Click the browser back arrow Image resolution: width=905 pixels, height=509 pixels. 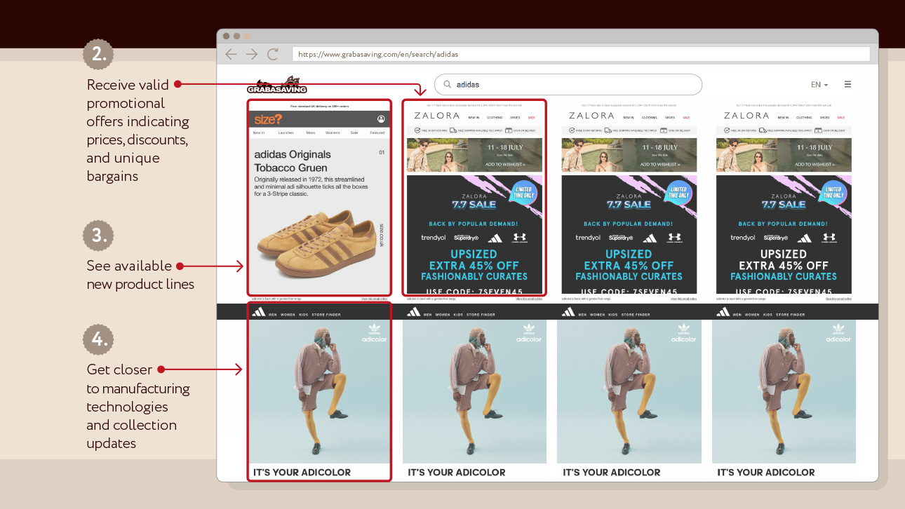230,54
